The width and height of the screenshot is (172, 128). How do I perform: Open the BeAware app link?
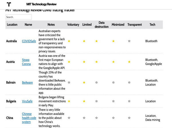coord(27,82)
